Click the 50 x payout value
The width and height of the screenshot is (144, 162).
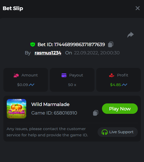click(x=72, y=85)
